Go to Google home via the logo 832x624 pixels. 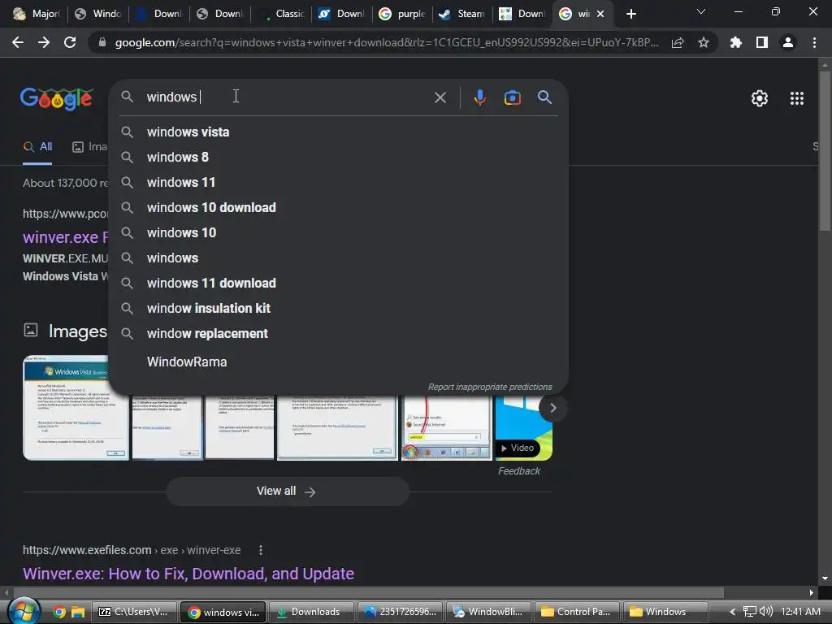coord(57,98)
